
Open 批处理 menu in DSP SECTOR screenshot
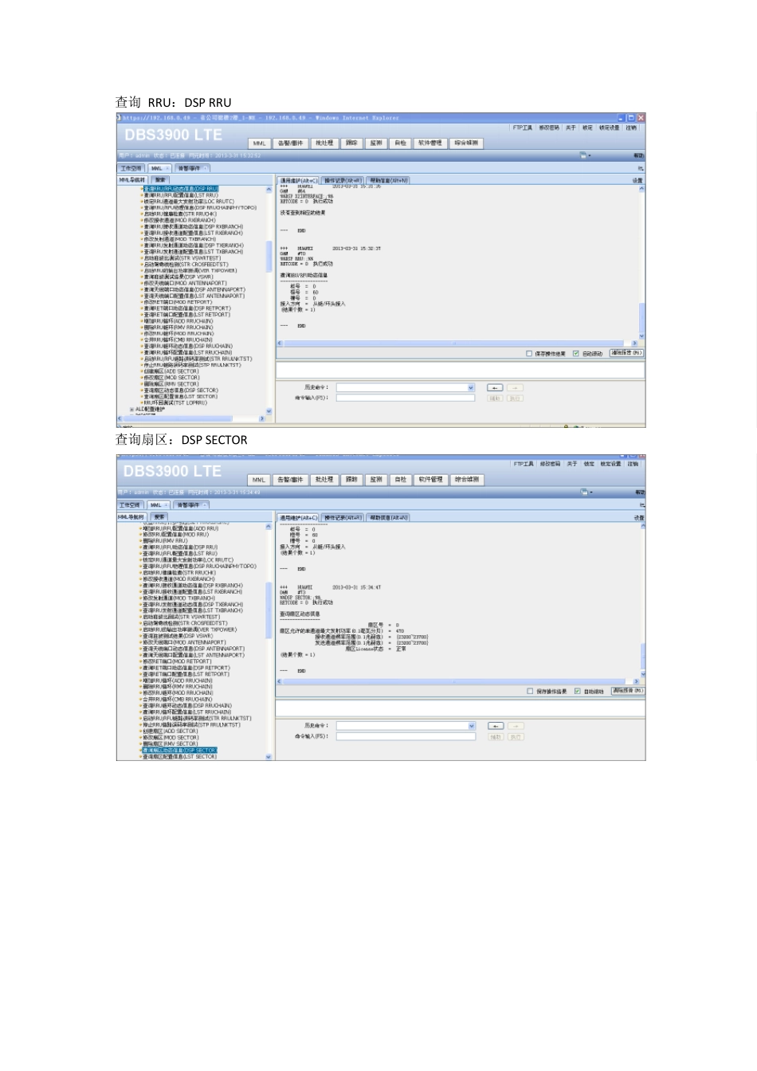(324, 480)
